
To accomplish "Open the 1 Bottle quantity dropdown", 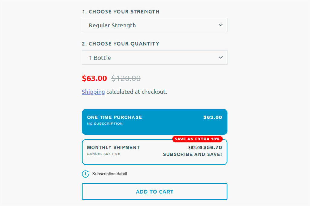I will click(154, 57).
